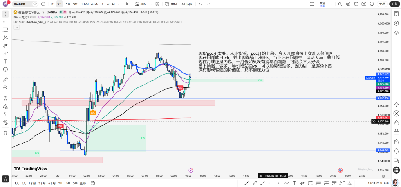
Task: Open the pattern drawing tools
Action: pos(5,38)
